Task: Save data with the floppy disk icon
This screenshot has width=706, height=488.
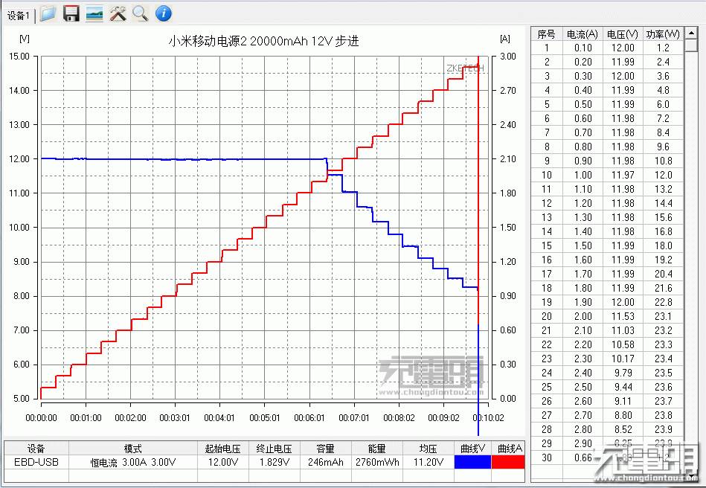Action: 71,13
